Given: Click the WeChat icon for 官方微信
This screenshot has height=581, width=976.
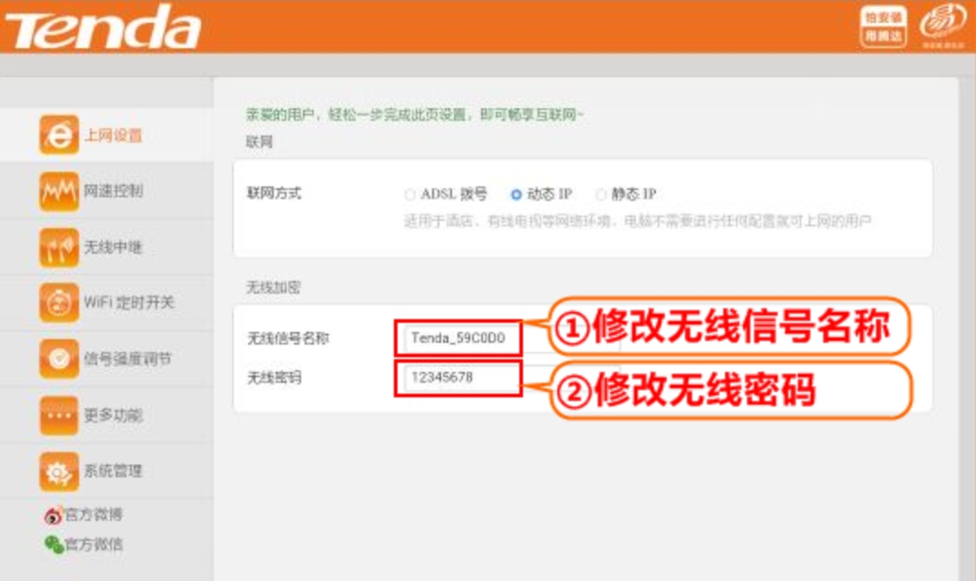Looking at the screenshot, I should pos(55,545).
